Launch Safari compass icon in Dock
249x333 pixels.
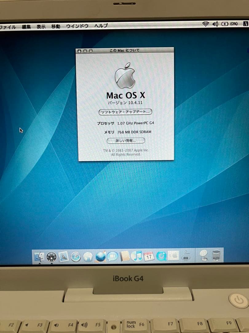76,257
